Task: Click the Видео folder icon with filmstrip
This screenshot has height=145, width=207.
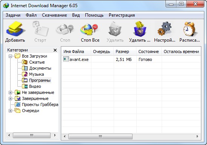Action: pos(25,86)
